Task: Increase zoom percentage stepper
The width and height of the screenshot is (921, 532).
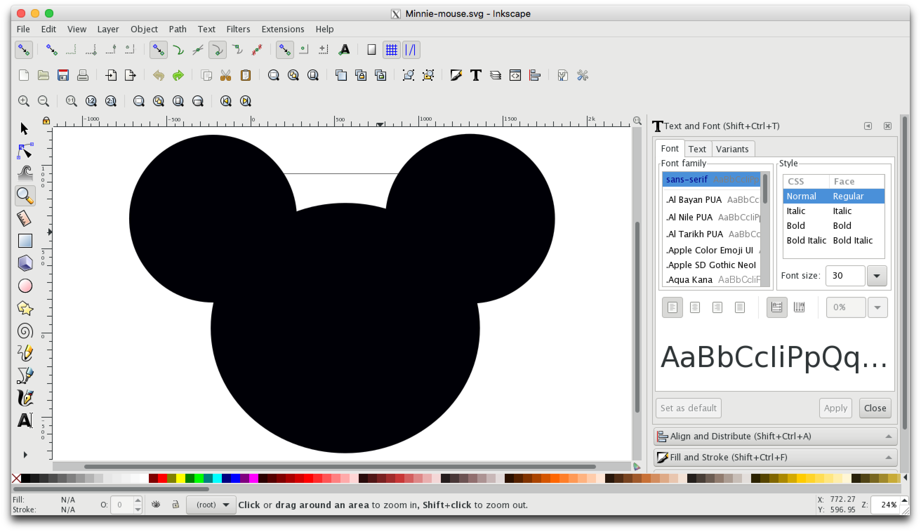Action: tap(903, 500)
